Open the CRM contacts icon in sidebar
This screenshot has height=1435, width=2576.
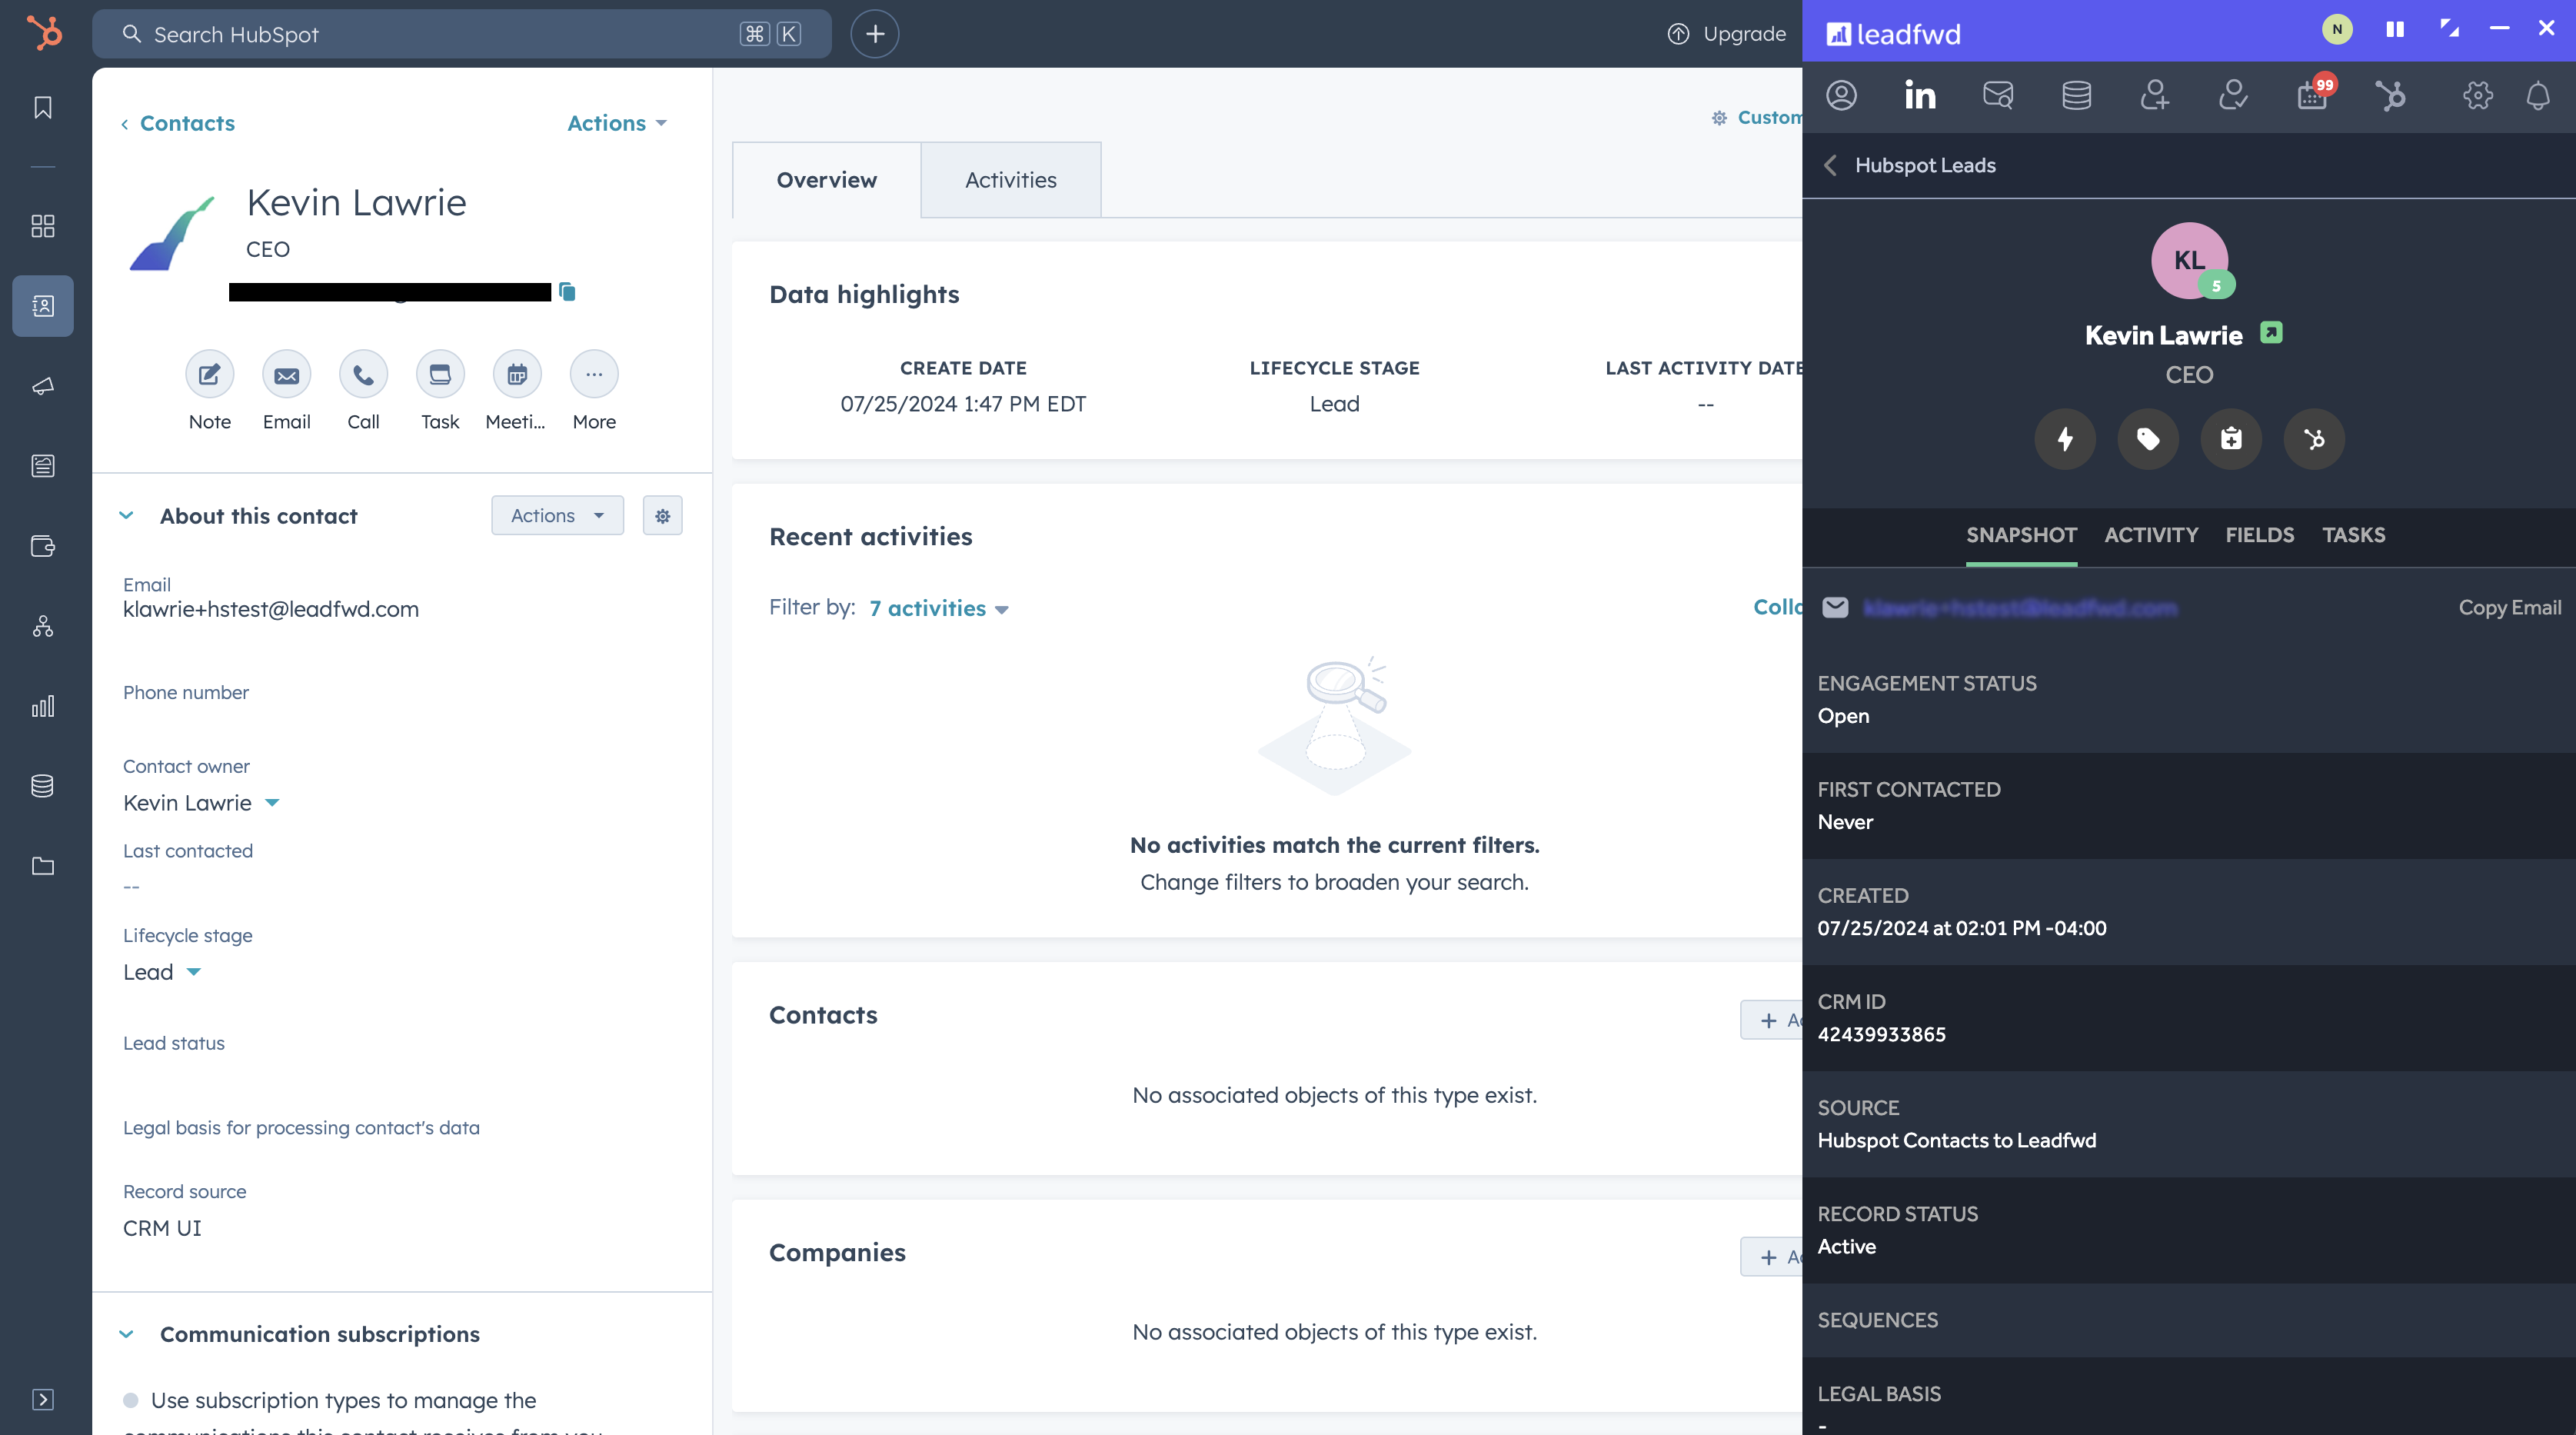43,306
